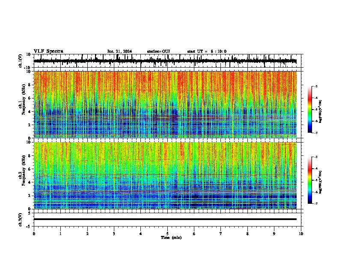Click the "-7" label on lower color bar
The height and width of the screenshot is (262, 339).
316,203
